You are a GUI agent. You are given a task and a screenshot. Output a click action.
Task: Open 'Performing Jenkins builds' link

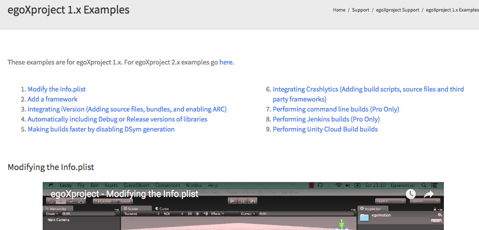point(326,119)
